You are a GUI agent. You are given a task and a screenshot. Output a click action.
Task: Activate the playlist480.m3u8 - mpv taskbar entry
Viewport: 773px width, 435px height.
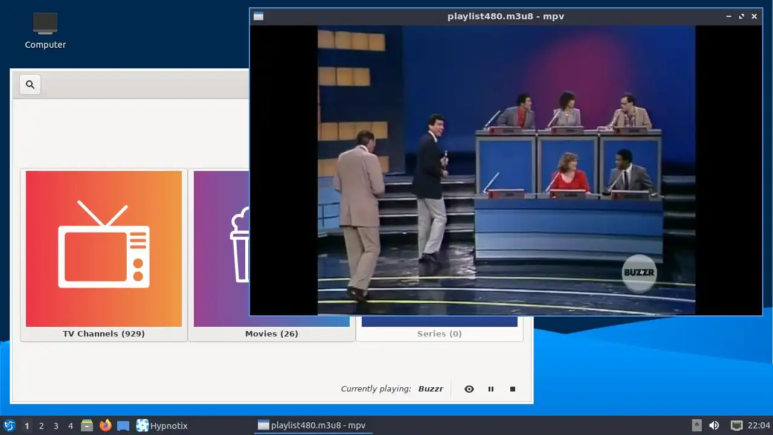(312, 425)
